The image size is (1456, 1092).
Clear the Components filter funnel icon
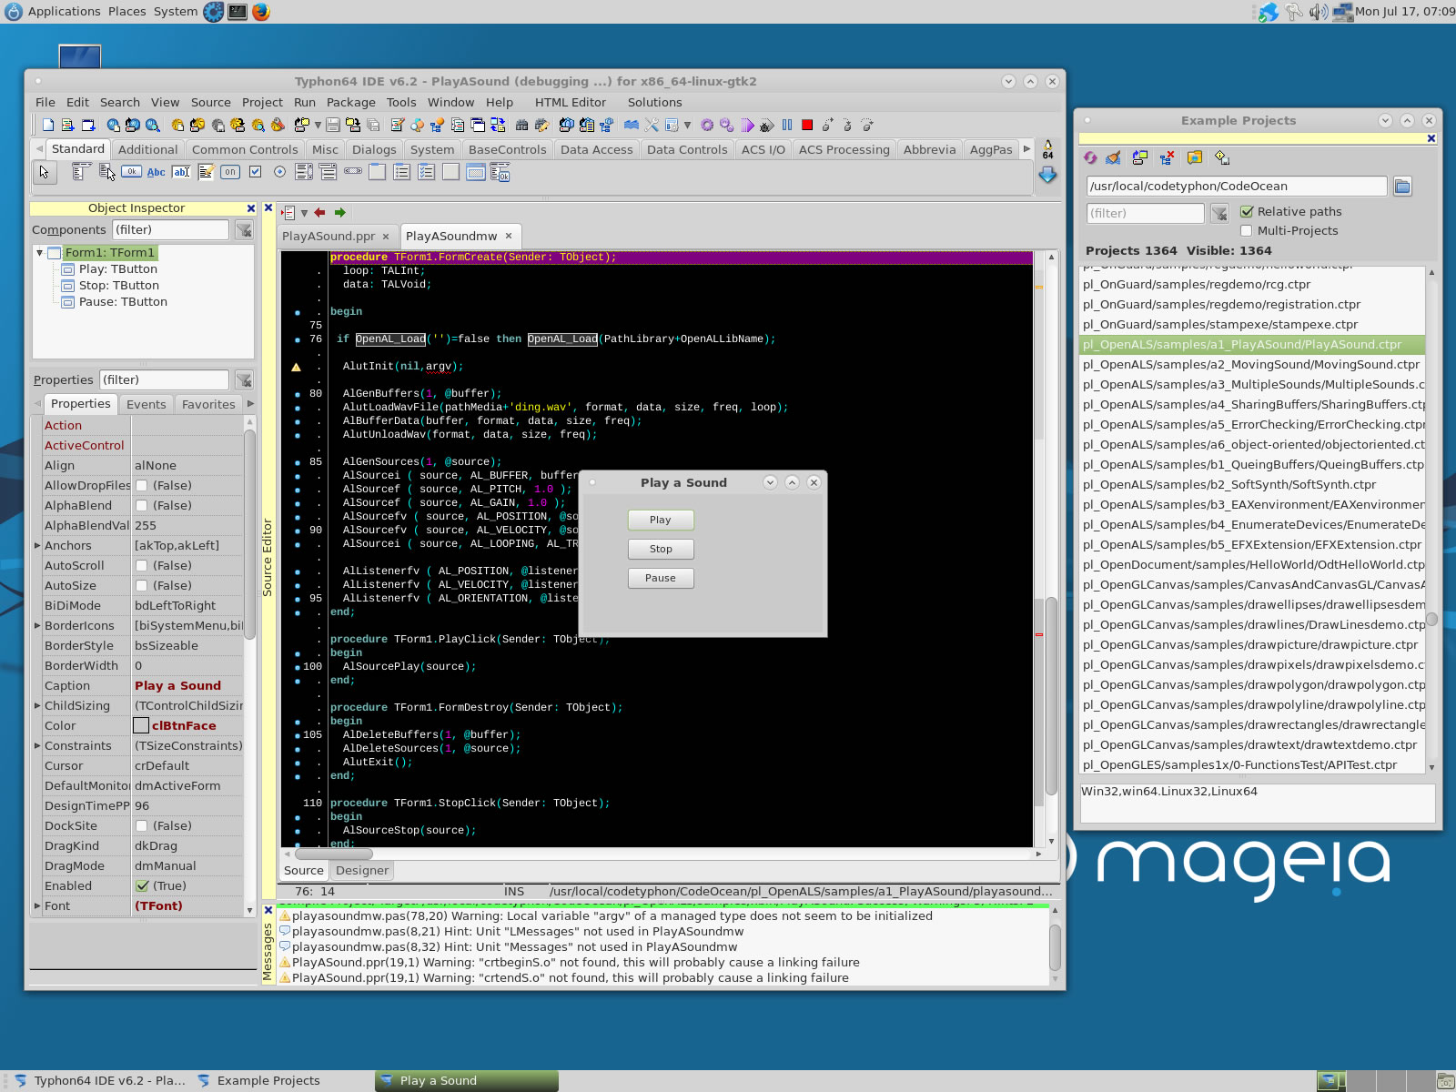tap(244, 230)
